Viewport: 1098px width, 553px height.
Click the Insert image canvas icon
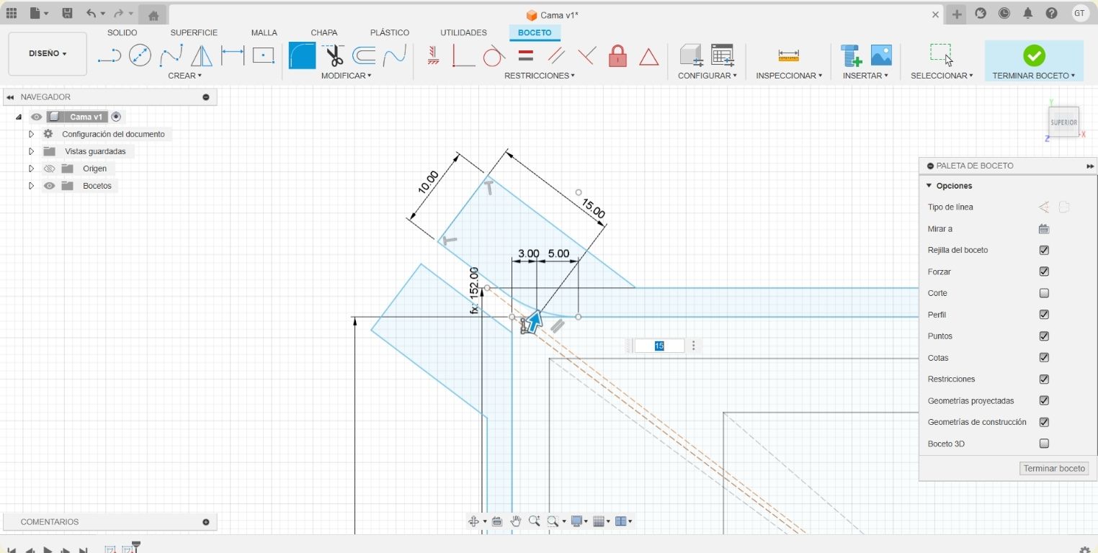881,55
